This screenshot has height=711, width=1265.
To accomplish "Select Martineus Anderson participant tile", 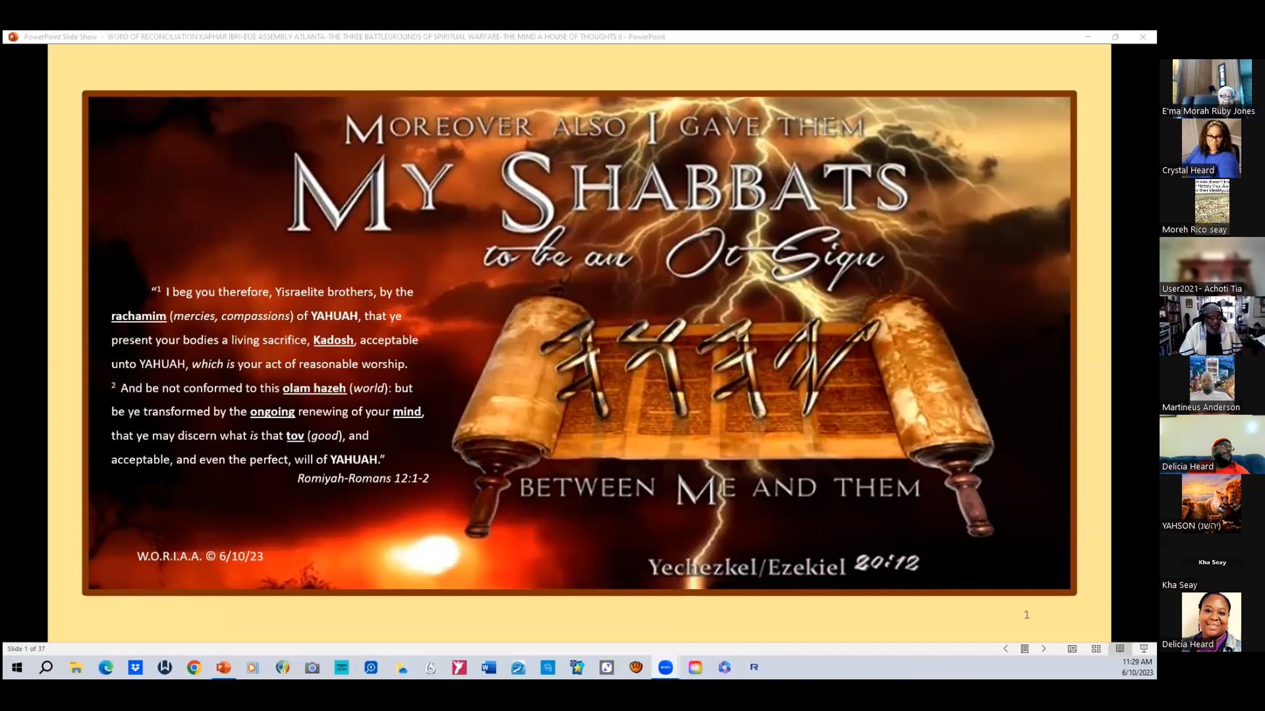I will [1211, 384].
